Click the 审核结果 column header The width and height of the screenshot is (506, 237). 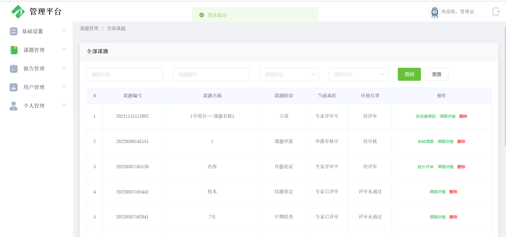click(x=370, y=96)
